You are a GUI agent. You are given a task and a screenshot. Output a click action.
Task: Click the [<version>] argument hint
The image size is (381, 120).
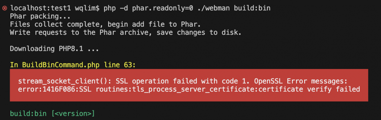73,113
